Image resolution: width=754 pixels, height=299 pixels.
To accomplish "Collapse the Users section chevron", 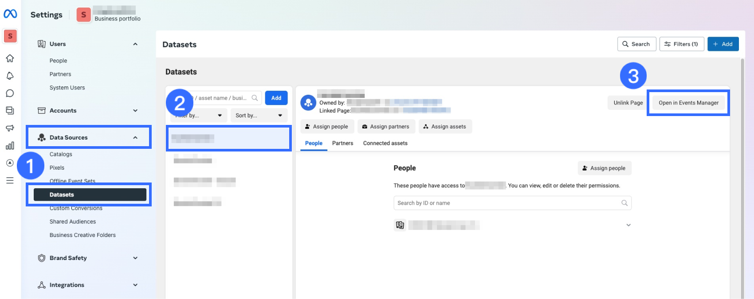I will click(135, 44).
